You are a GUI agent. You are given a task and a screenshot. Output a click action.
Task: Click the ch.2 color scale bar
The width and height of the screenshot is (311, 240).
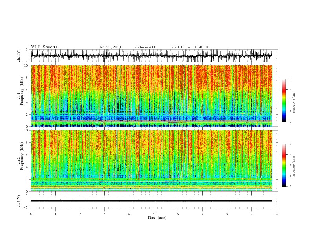click(x=284, y=165)
